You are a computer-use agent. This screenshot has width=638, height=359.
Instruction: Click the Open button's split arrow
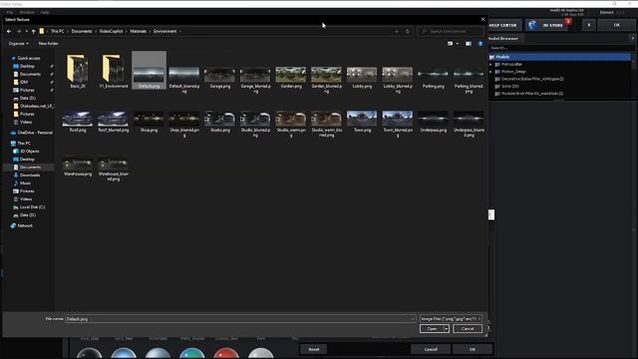tap(447, 328)
